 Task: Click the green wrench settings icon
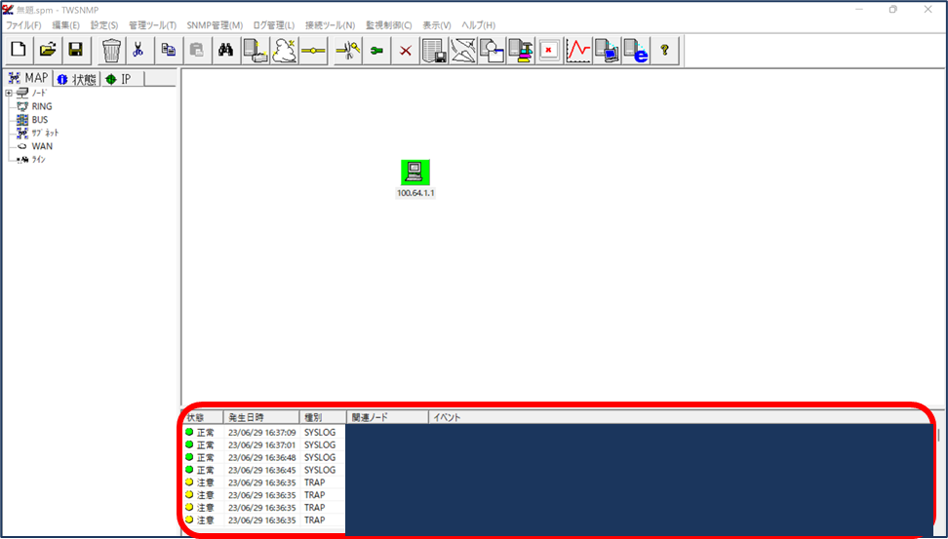(376, 50)
